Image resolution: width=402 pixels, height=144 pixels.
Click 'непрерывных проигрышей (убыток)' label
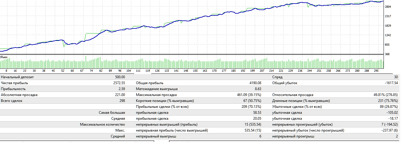pos(302,124)
